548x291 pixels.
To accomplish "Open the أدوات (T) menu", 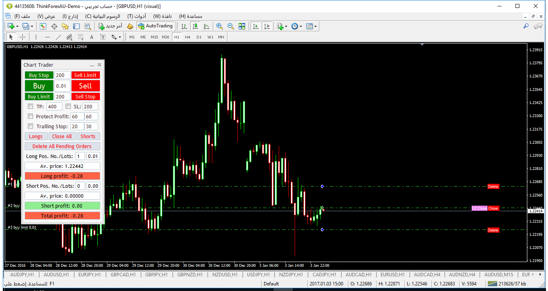I will pyautogui.click(x=136, y=16).
